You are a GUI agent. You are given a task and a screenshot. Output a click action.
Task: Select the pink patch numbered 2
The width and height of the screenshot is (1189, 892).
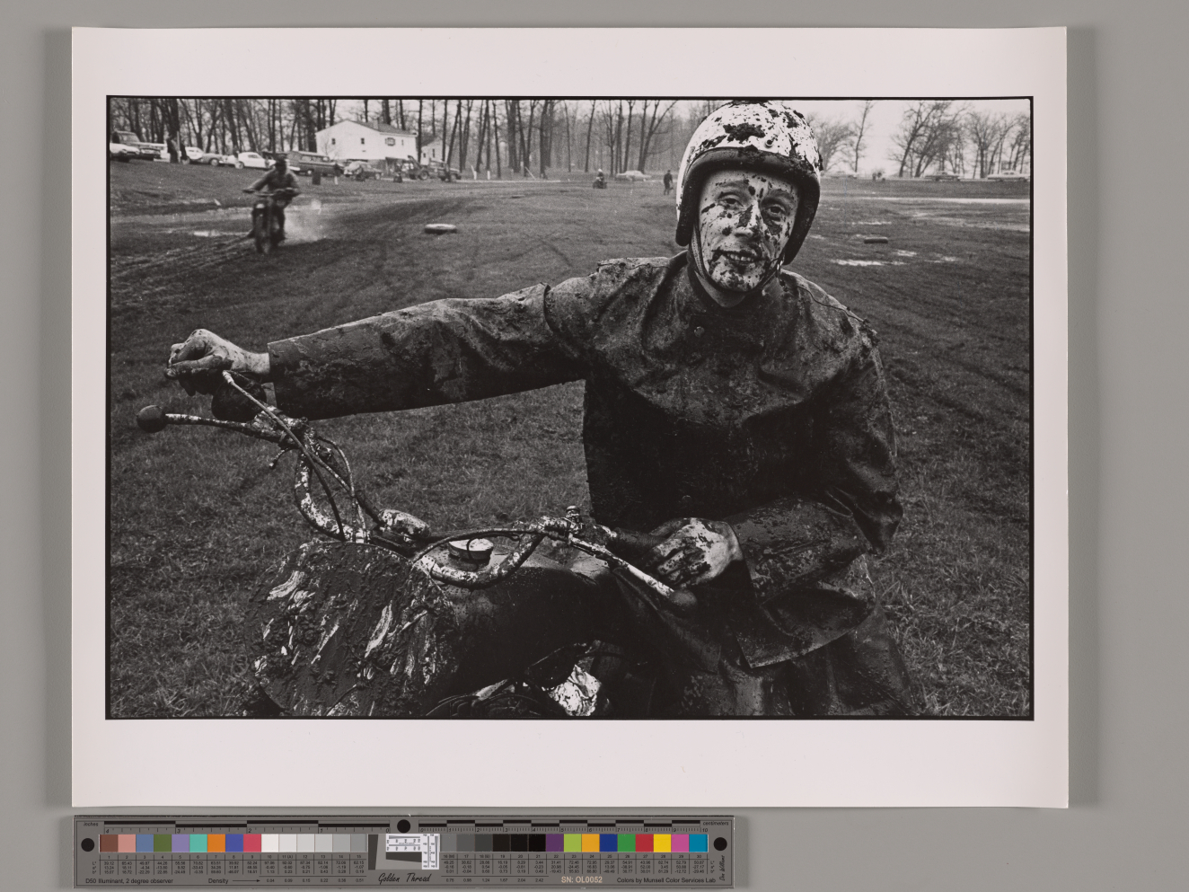tap(127, 843)
